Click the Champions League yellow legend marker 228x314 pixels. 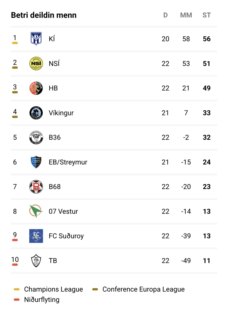[x=17, y=289]
